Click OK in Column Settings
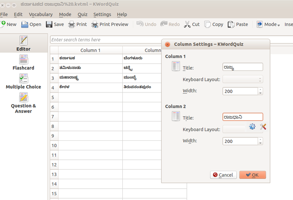293x200 pixels. coord(252,175)
